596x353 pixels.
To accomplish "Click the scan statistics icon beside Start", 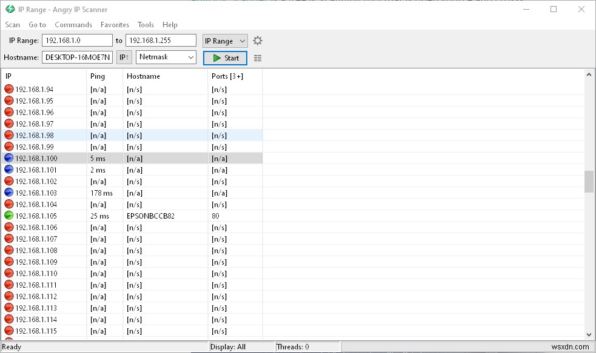I will pos(258,58).
